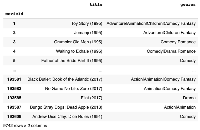Select the Toy Story (1995) title cell

pos(86,23)
